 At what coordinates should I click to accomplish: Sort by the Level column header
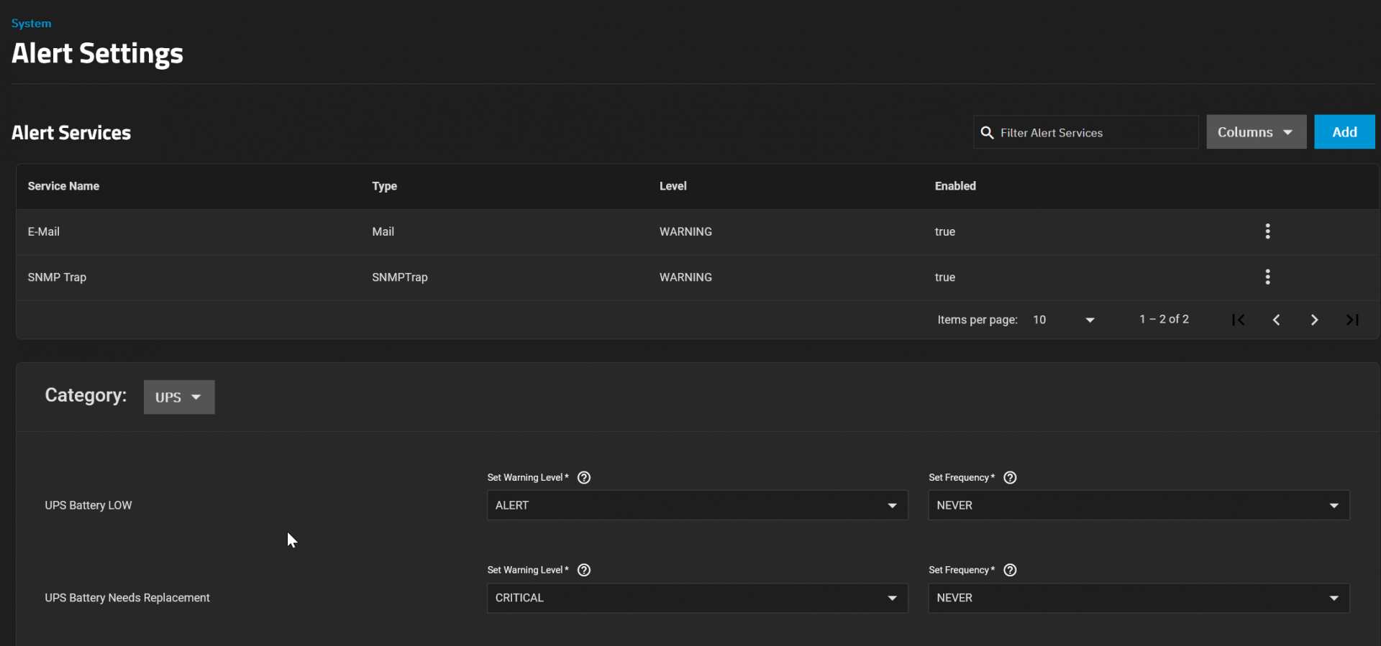673,186
